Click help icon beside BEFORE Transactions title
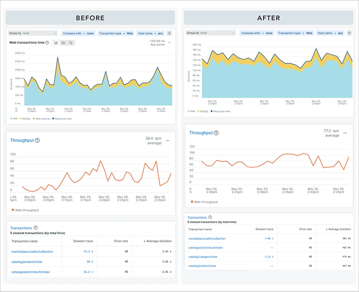Screen dimensions: 359x292 pos(36,228)
